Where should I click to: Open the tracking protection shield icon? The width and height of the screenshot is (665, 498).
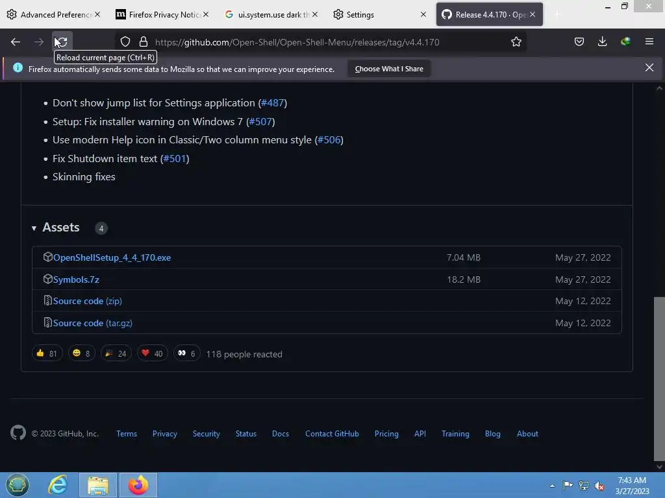tap(125, 41)
